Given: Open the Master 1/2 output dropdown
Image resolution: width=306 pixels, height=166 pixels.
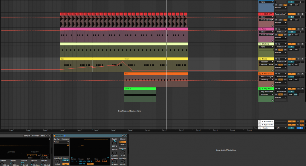Looking at the screenshot, I should coord(281,128).
